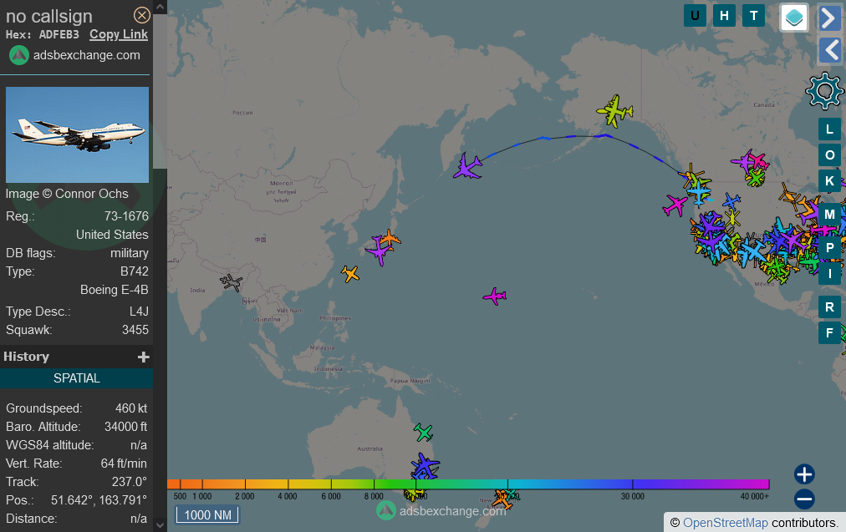The image size is (846, 532).
Task: Select the blue aircraft near Vancouver coast
Action: [x=699, y=194]
